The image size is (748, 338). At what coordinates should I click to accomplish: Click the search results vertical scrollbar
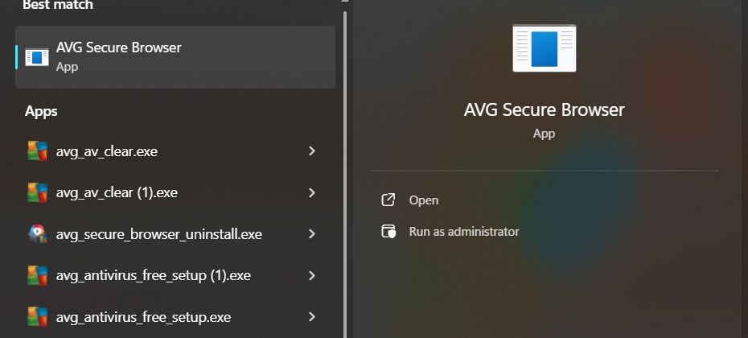(345, 161)
